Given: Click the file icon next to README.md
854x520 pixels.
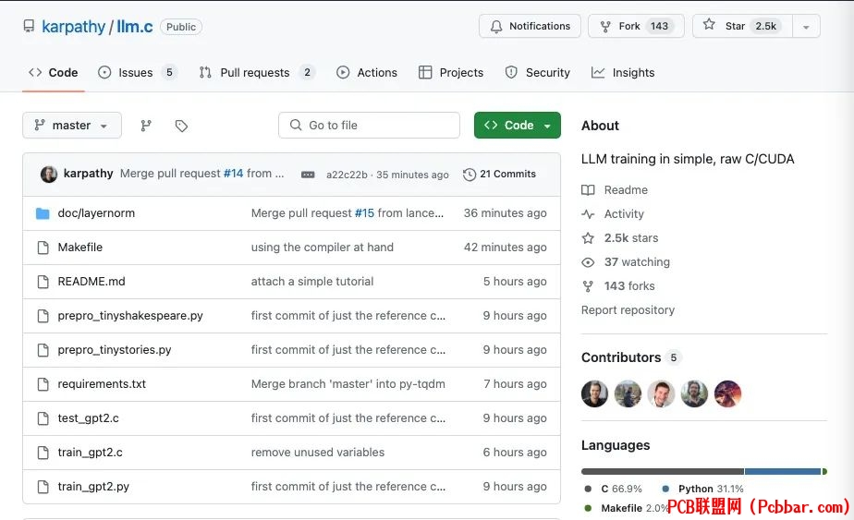Looking at the screenshot, I should click(x=43, y=282).
